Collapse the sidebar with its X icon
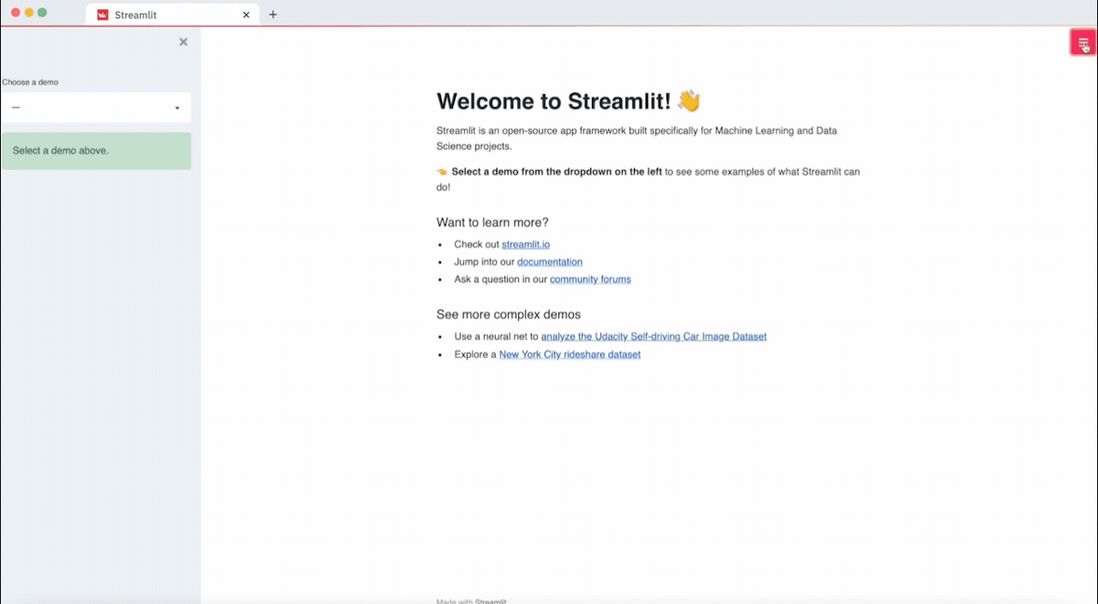1098x604 pixels. 183,41
